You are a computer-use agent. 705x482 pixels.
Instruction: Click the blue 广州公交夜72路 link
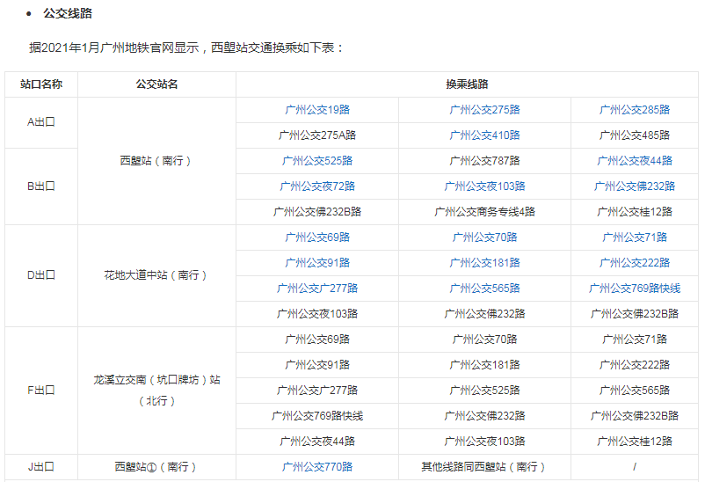point(316,186)
